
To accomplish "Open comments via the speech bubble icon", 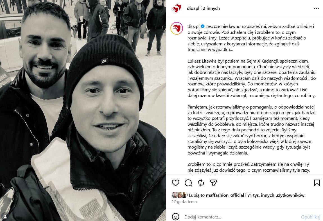I will pos(188,183).
